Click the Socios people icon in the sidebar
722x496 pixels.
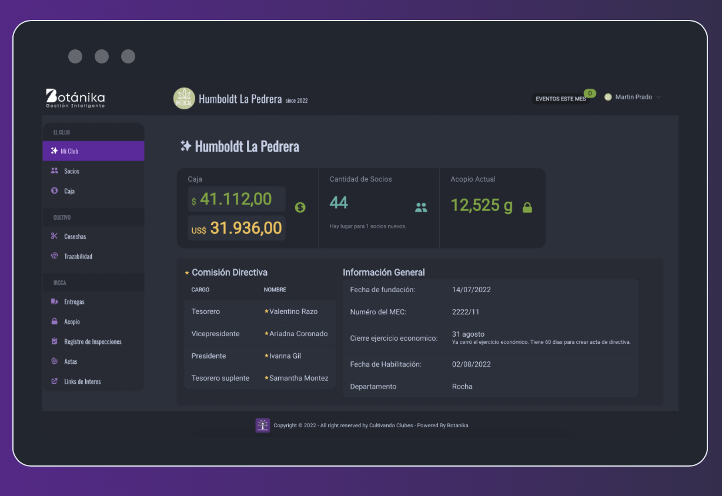(x=55, y=171)
